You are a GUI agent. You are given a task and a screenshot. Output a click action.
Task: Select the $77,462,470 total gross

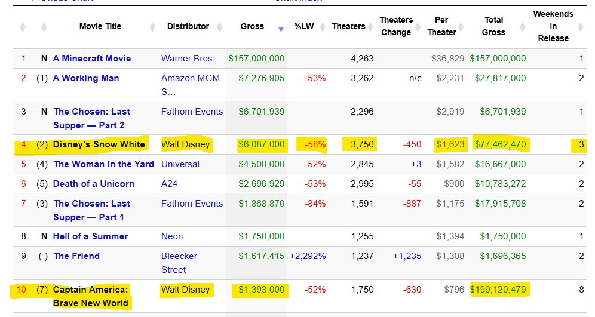pyautogui.click(x=501, y=144)
